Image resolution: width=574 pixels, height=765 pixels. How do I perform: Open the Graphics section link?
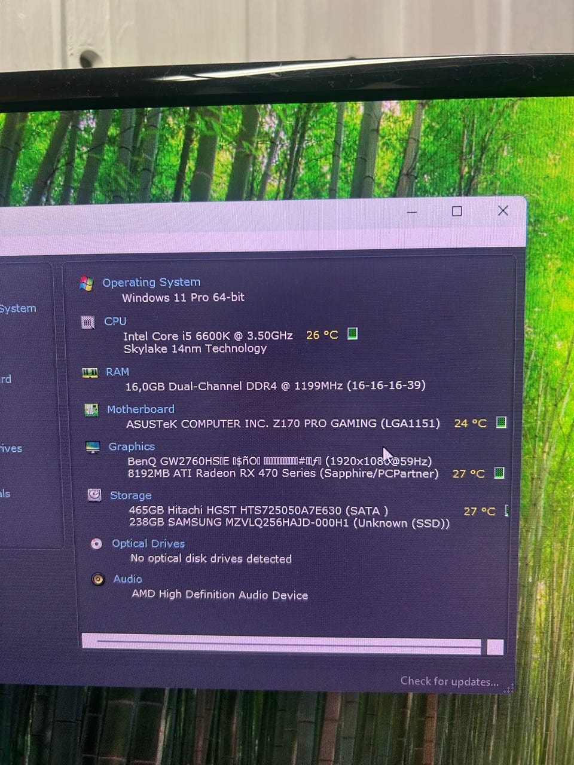tap(132, 446)
